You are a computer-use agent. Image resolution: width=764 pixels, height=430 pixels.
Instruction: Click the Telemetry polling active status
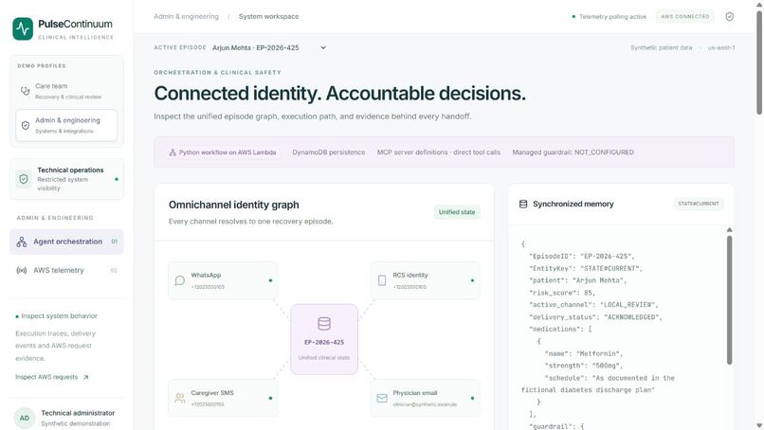(609, 16)
